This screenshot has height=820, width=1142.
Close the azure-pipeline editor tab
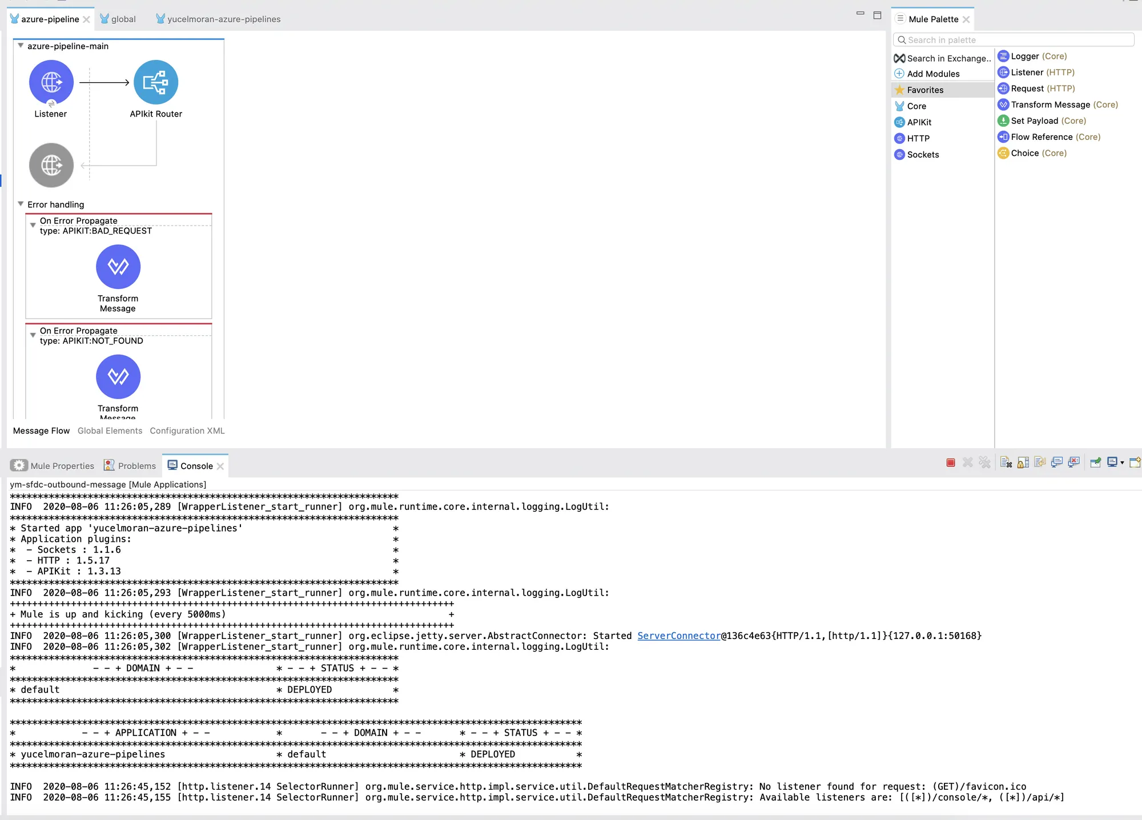tap(86, 19)
